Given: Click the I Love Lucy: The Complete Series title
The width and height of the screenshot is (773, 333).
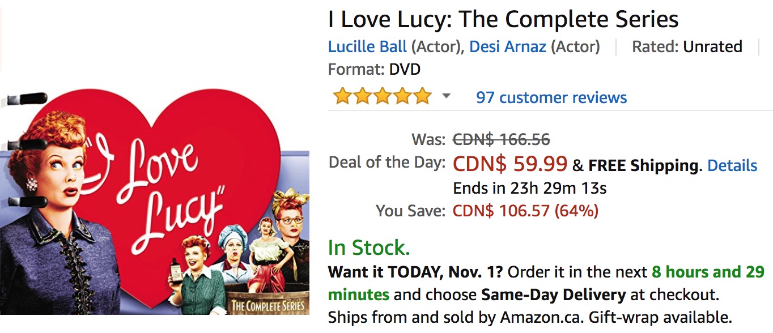Looking at the screenshot, I should 503,19.
